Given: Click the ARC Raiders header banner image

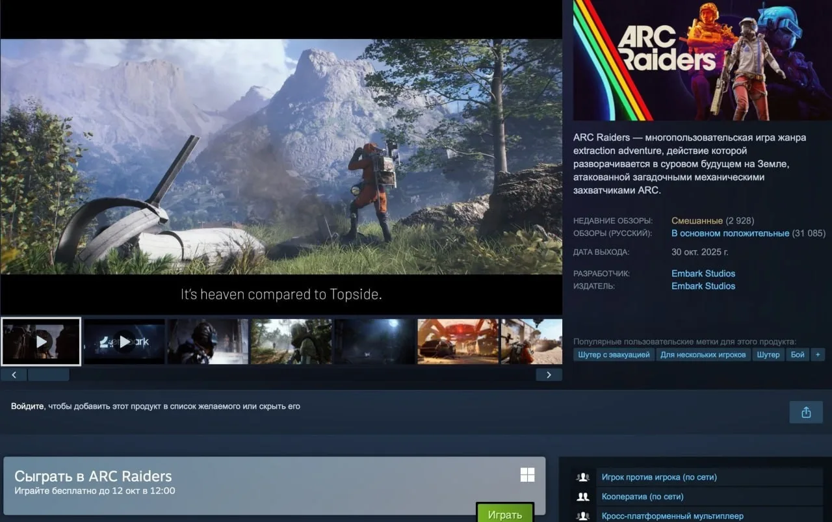Looking at the screenshot, I should coord(703,60).
